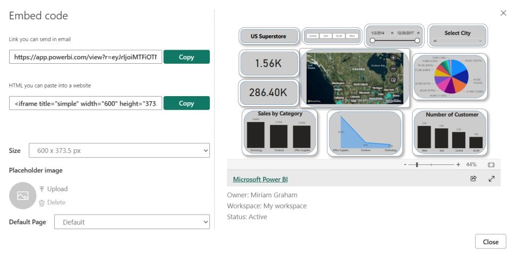This screenshot has width=519, height=253.
Task: Click the Upload placeholder image option
Action: coord(53,189)
